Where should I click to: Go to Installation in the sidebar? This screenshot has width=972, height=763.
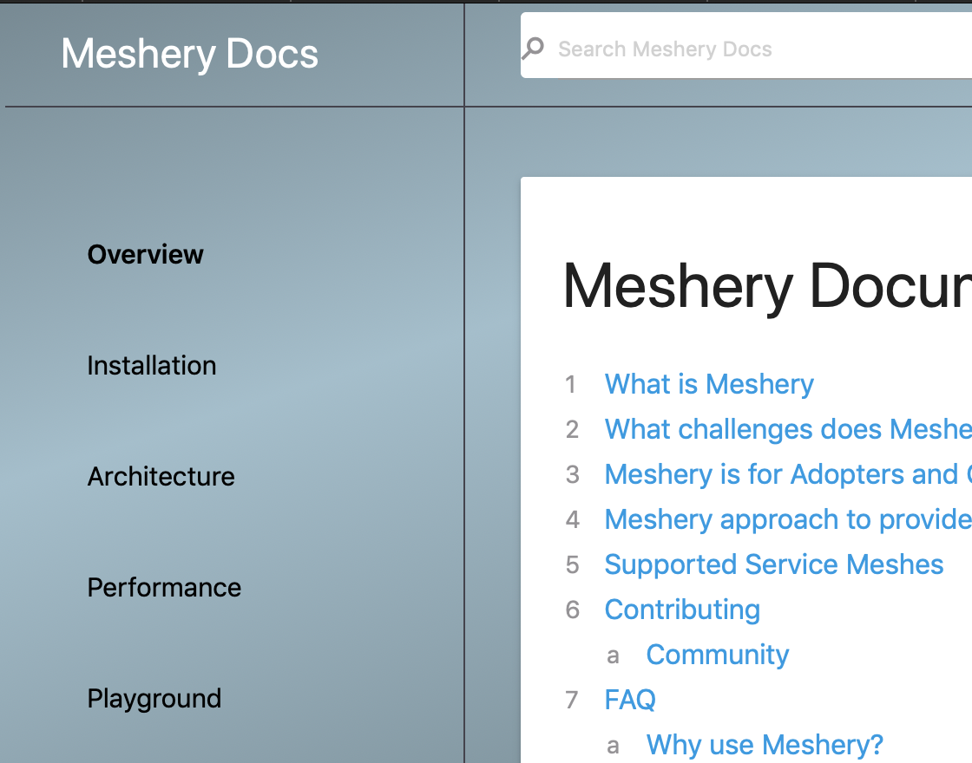[x=152, y=365]
